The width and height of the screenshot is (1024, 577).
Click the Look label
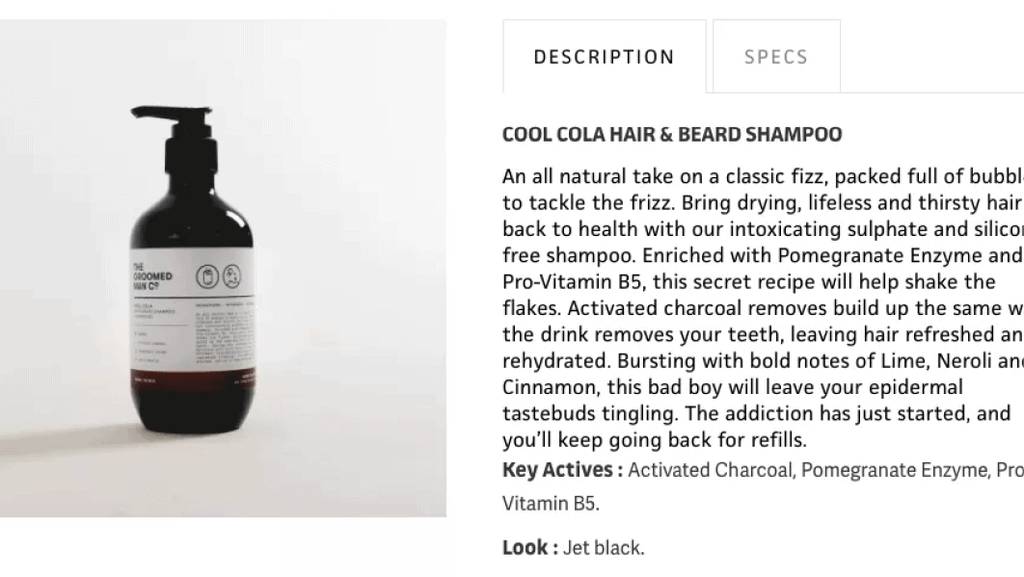pos(530,548)
